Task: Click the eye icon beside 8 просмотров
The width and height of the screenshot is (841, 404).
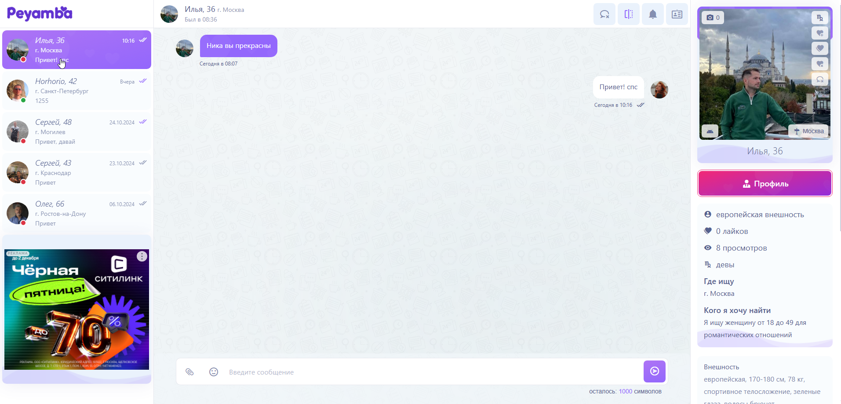Action: [x=708, y=248]
